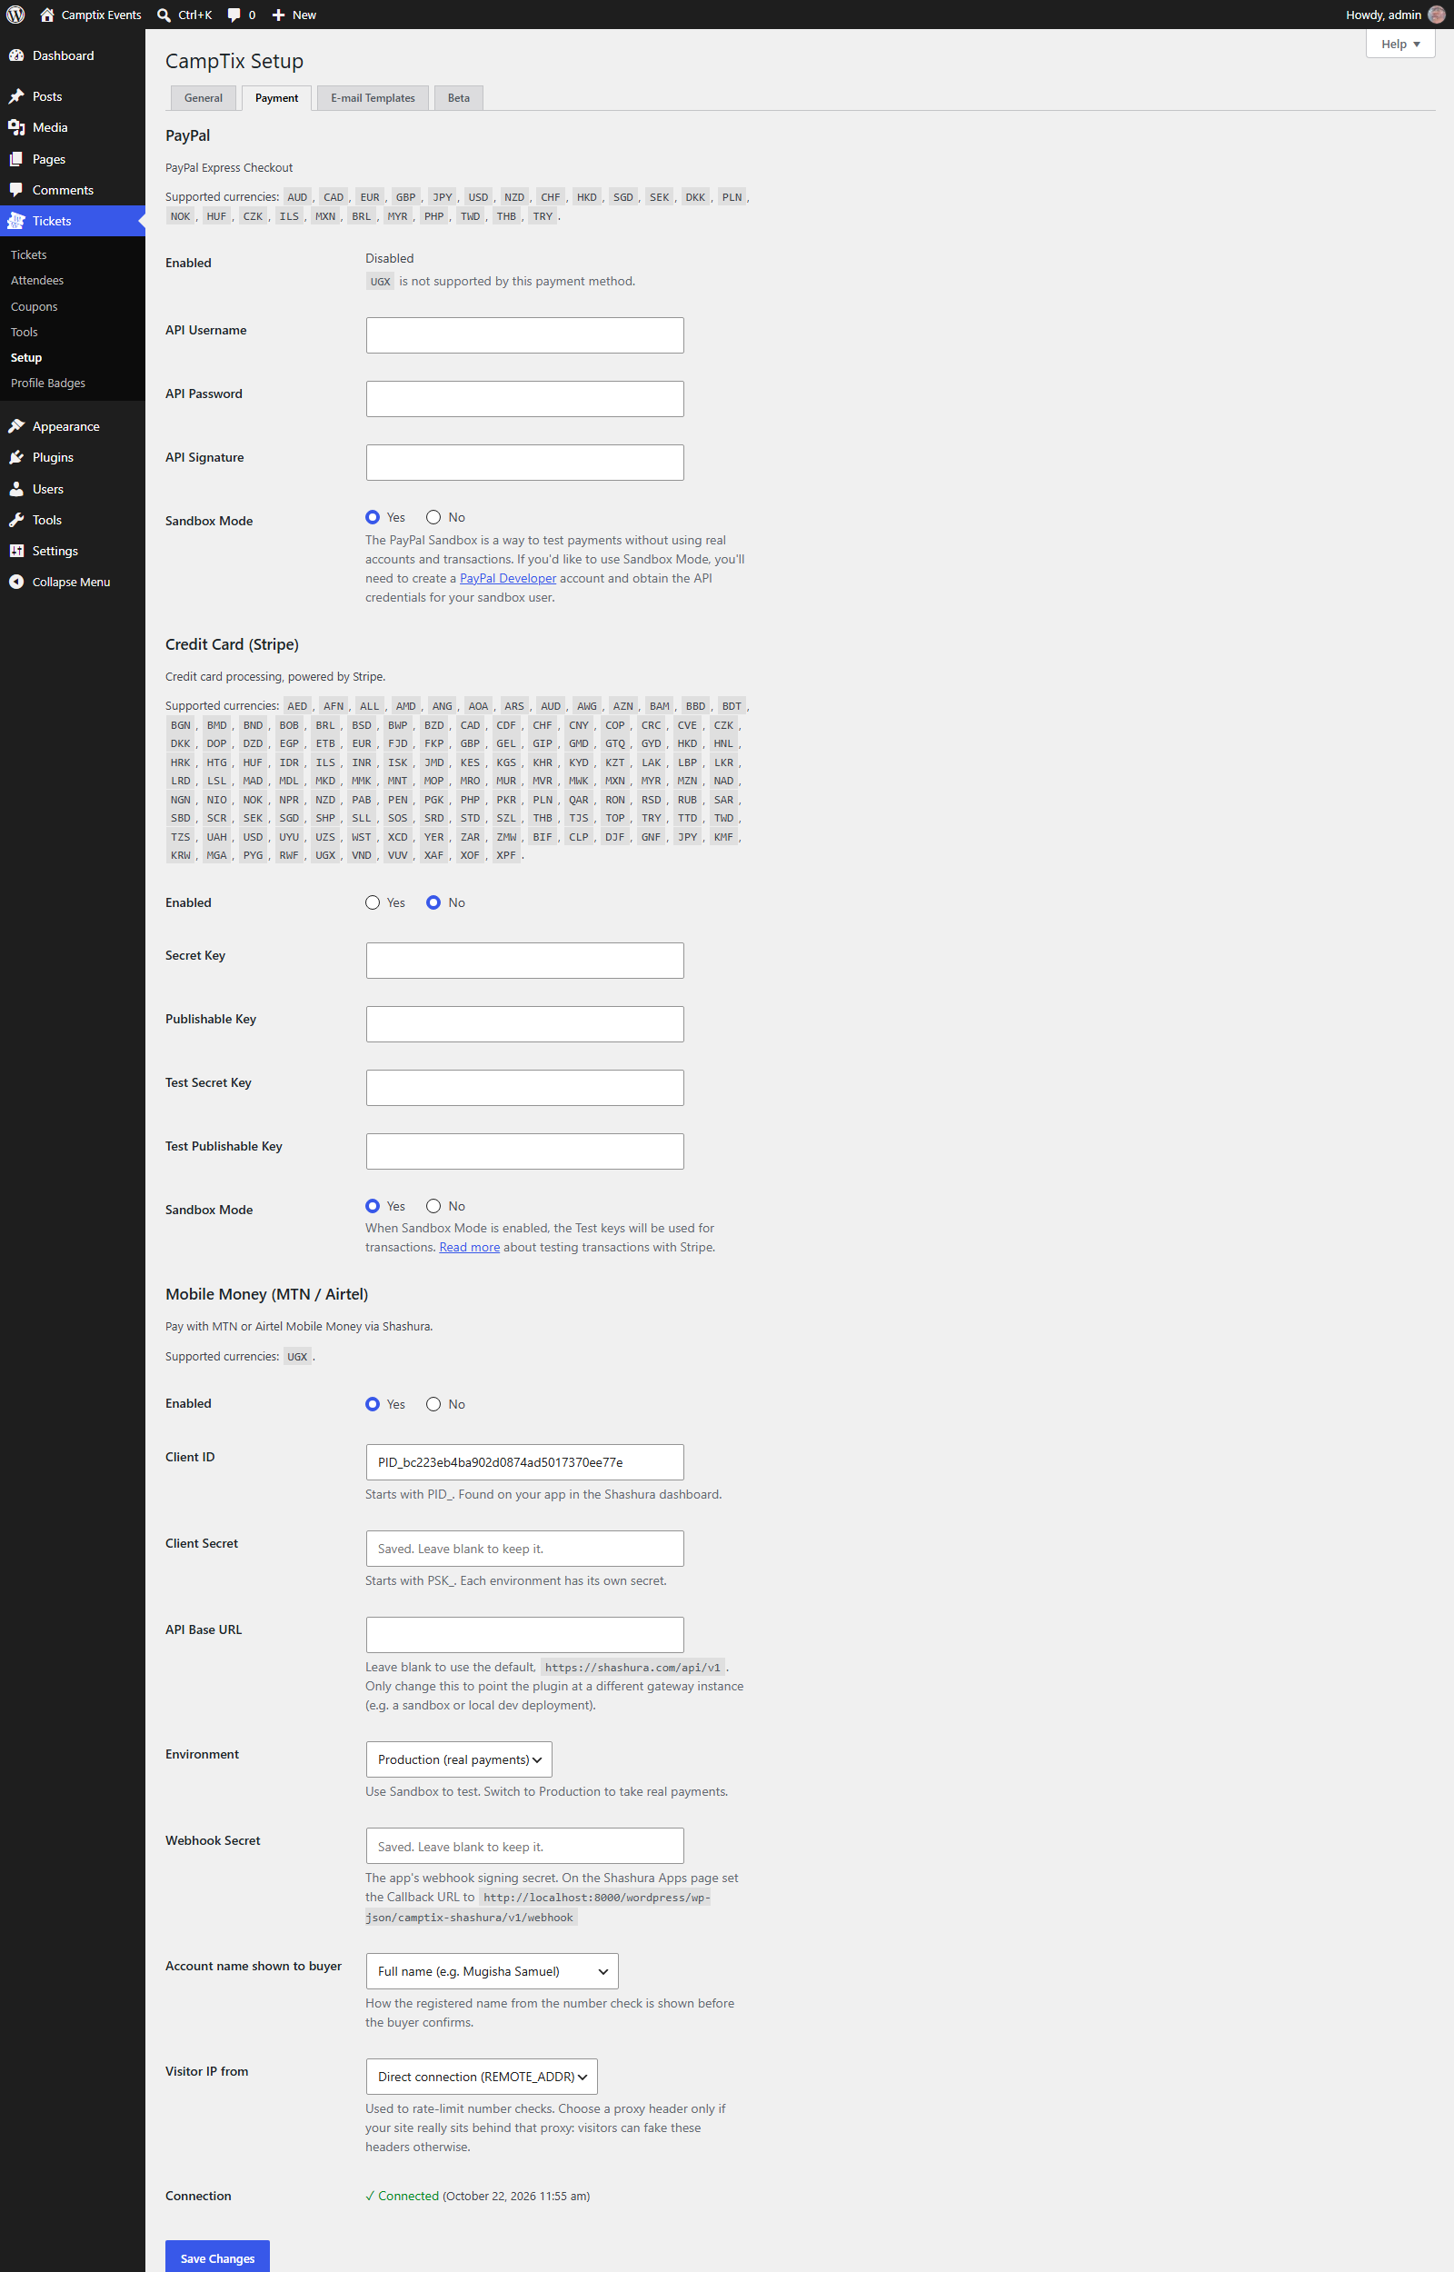
Task: Click the admin avatar picture
Action: tap(1436, 15)
